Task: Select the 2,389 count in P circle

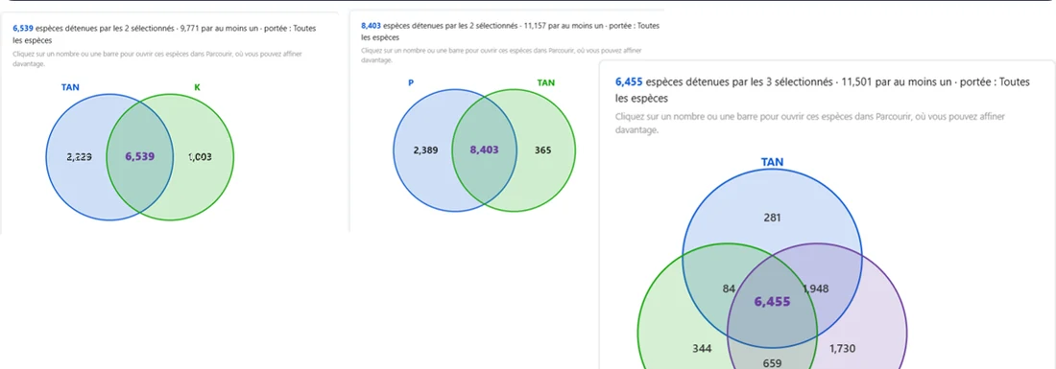Action: tap(425, 150)
